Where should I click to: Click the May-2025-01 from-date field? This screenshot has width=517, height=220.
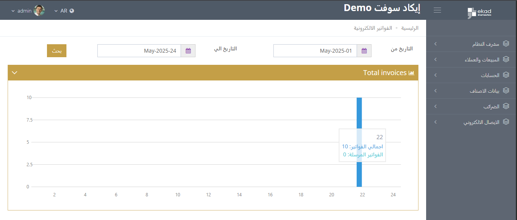click(x=315, y=51)
